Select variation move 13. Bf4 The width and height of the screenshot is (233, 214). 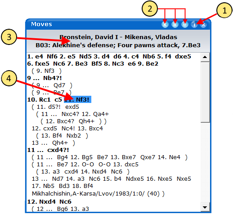tap(51, 136)
